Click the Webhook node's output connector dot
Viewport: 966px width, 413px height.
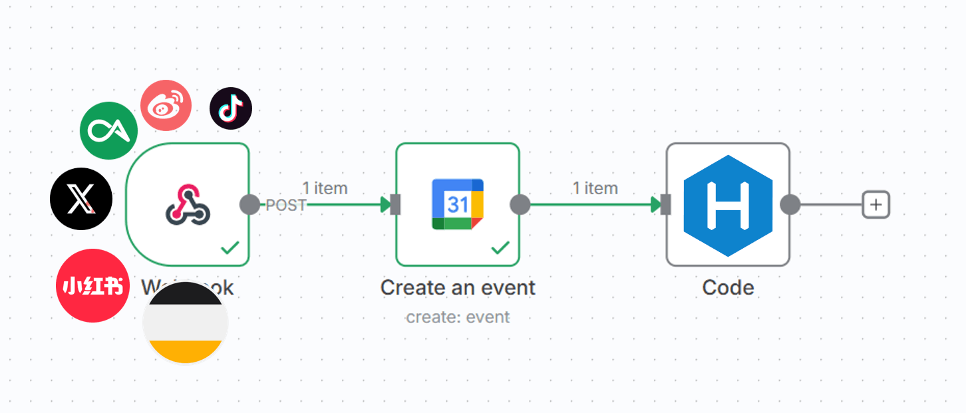(x=249, y=205)
